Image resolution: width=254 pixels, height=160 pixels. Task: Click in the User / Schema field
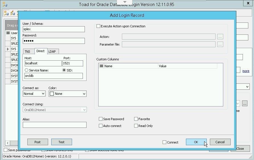[x=54, y=29]
